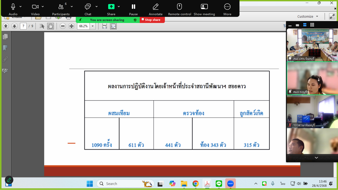Expand the arrow next to Participants
Image resolution: width=338 pixels, height=190 pixels.
click(x=72, y=7)
